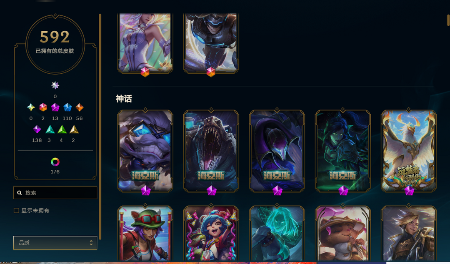This screenshot has width=450, height=264.
Task: Click the 搜索 skin search field
Action: tap(55, 193)
